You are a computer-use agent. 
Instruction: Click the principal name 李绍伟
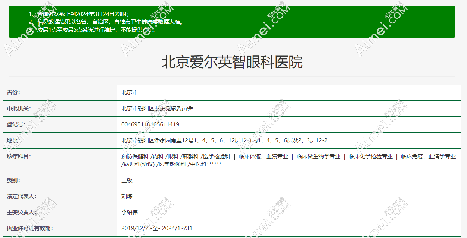pos(130,212)
